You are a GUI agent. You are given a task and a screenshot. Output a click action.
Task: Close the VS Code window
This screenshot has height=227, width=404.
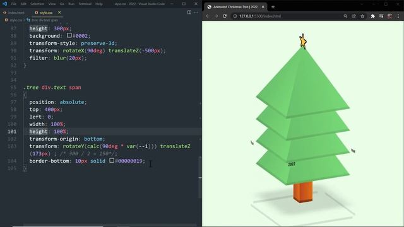[x=196, y=4]
